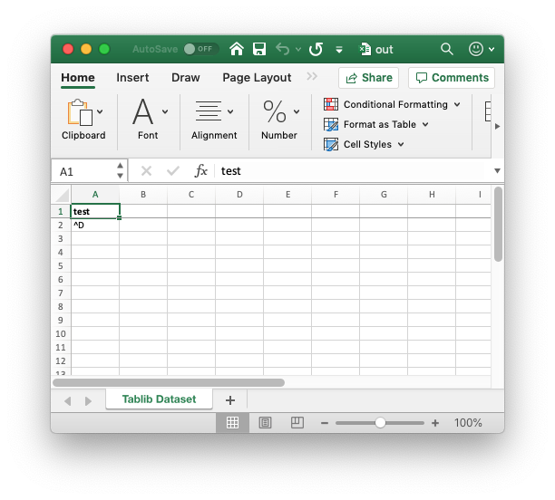Cancel the formula entry with X icon

[x=146, y=171]
